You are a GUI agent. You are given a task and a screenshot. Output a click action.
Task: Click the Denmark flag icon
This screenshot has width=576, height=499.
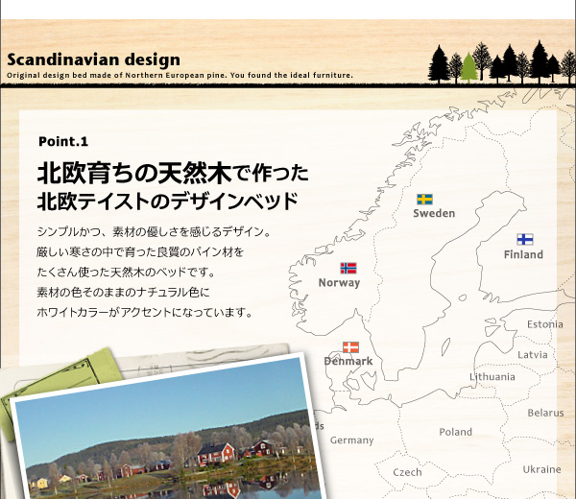(350, 346)
